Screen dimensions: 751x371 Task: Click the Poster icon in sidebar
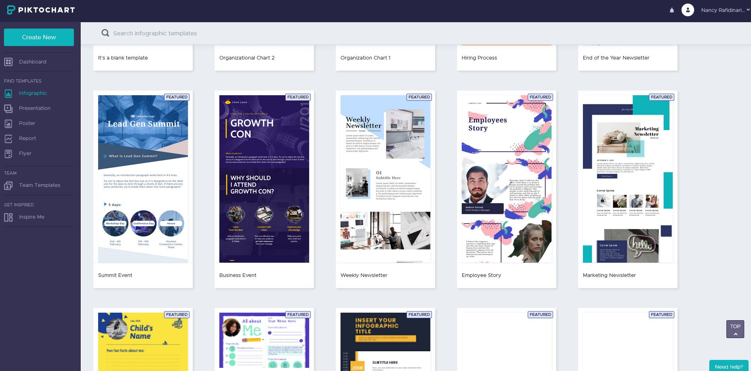pyautogui.click(x=8, y=123)
